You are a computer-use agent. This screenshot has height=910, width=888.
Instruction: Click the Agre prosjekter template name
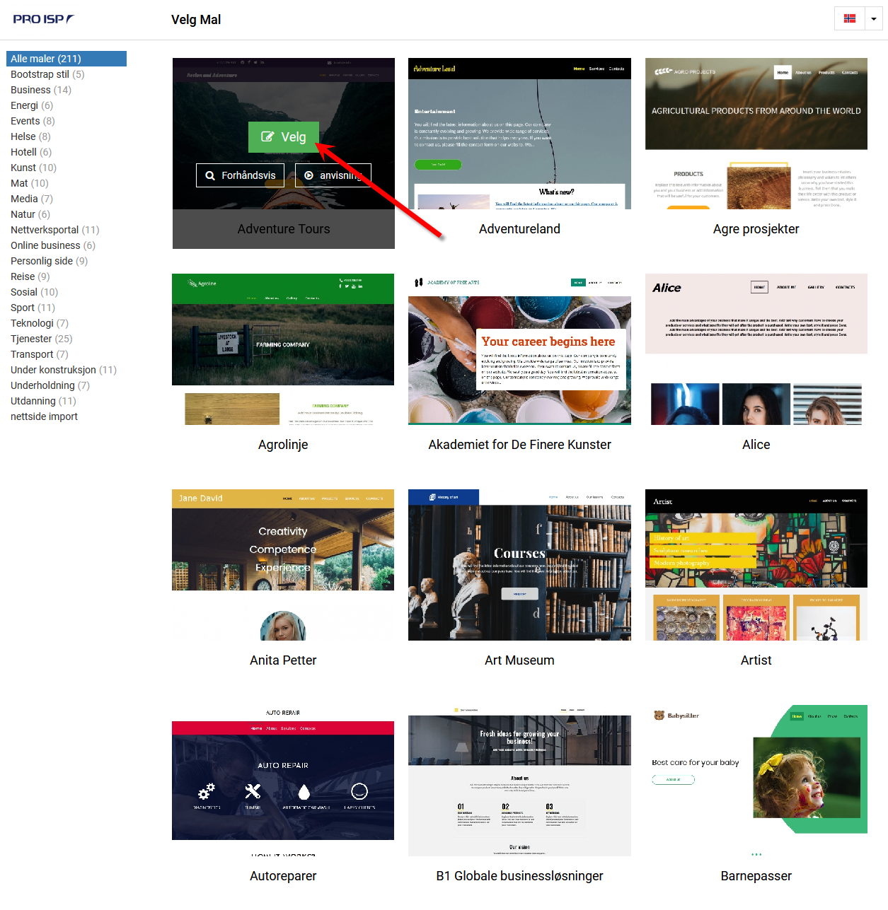pos(756,229)
